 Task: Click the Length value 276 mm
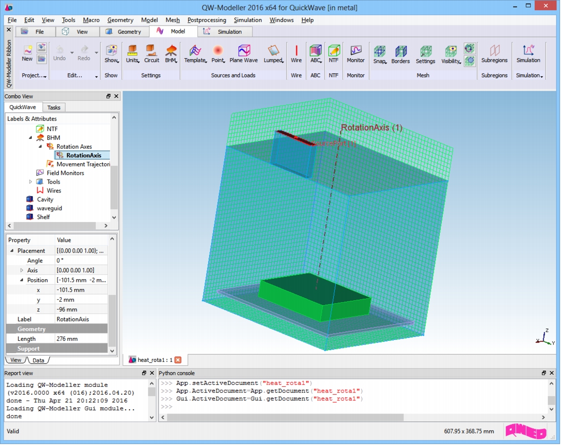pyautogui.click(x=81, y=338)
